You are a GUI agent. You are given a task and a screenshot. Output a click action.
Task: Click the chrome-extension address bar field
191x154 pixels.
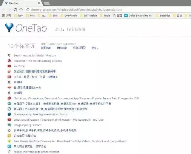pos(108,10)
